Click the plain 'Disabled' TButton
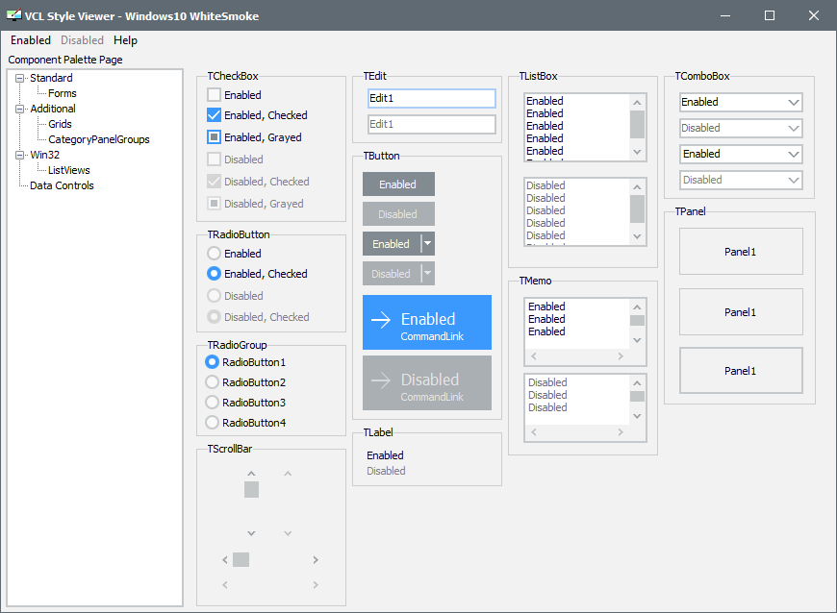Image resolution: width=837 pixels, height=613 pixels. (x=398, y=213)
